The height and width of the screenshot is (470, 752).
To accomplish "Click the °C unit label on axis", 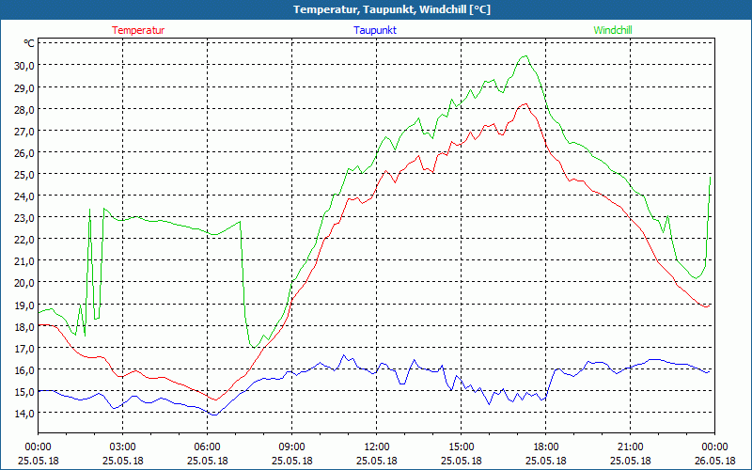I will point(29,43).
